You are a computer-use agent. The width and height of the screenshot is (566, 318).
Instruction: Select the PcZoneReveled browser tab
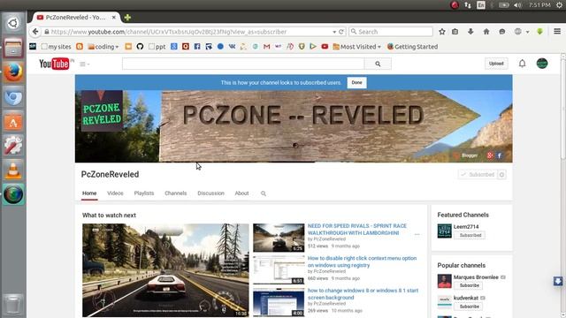point(77,17)
